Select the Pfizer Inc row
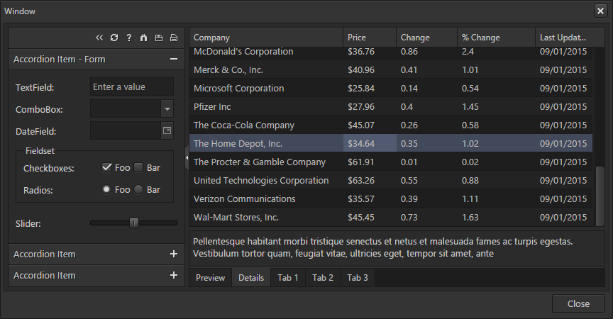 (391, 106)
